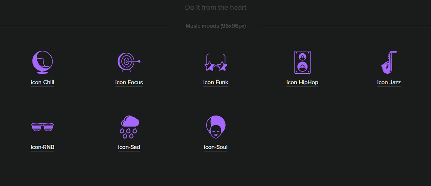
Task: Click the Chill egg chair icon
Action: [42, 62]
